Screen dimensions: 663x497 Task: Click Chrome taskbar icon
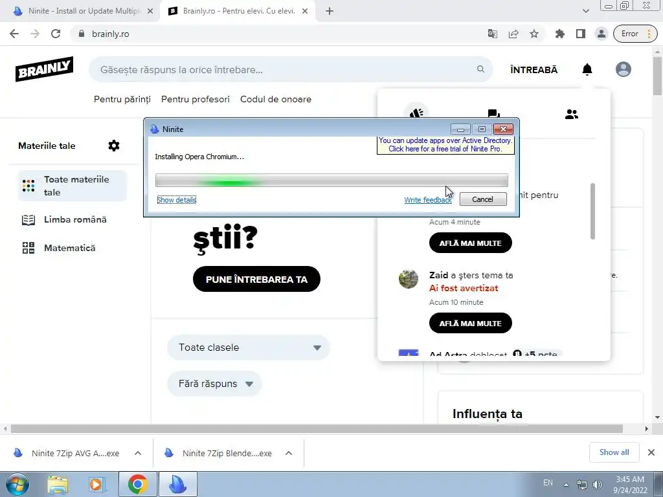click(137, 484)
